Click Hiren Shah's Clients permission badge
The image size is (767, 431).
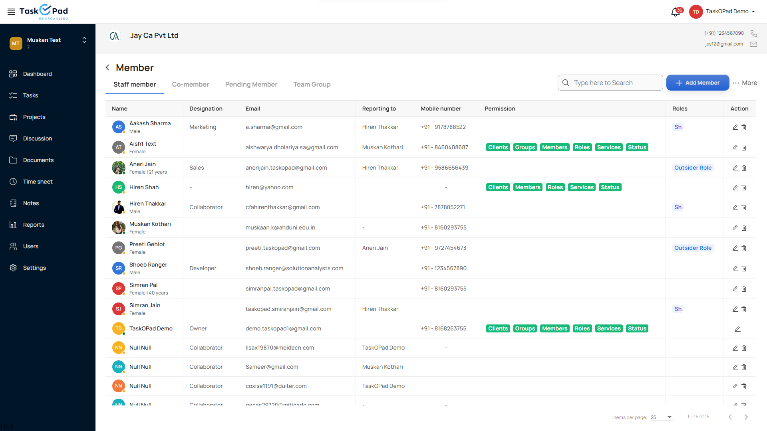(498, 187)
